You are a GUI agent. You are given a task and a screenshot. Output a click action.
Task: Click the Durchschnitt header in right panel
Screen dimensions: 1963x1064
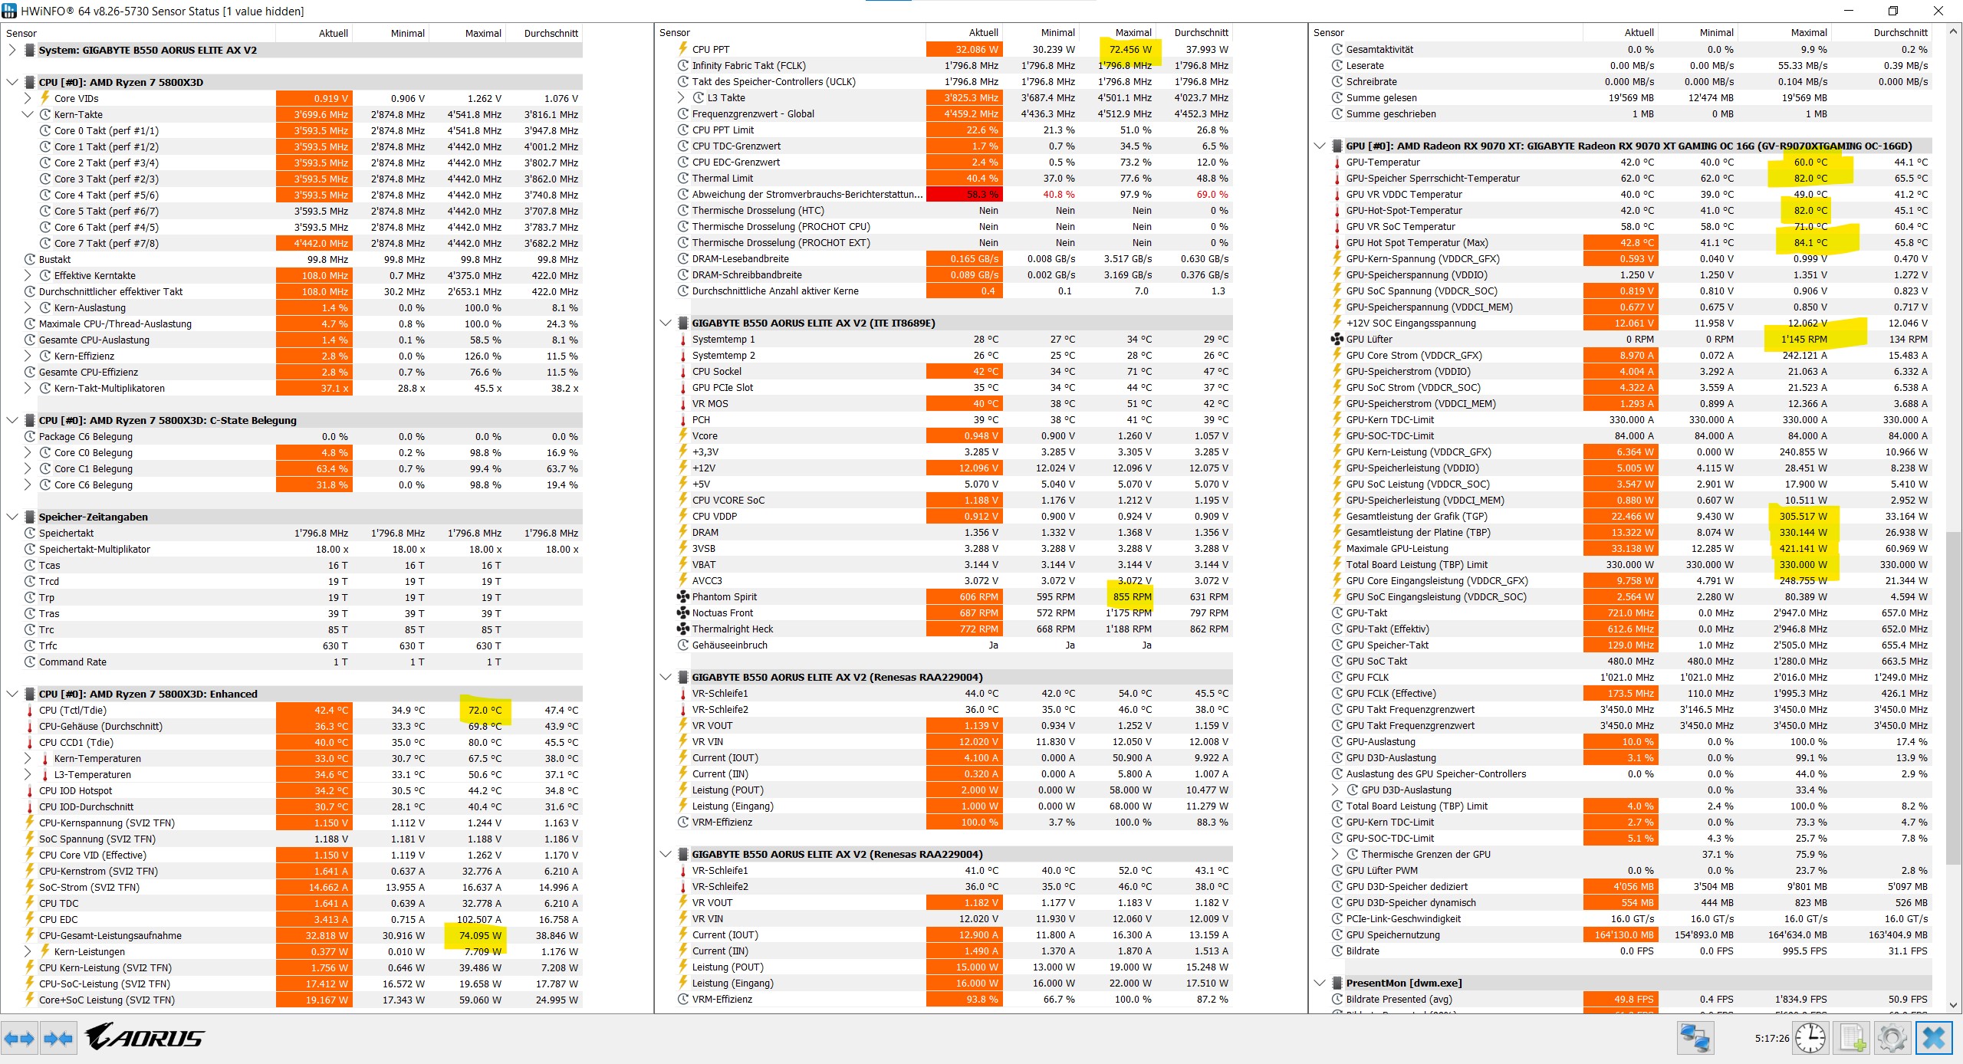tap(1900, 32)
